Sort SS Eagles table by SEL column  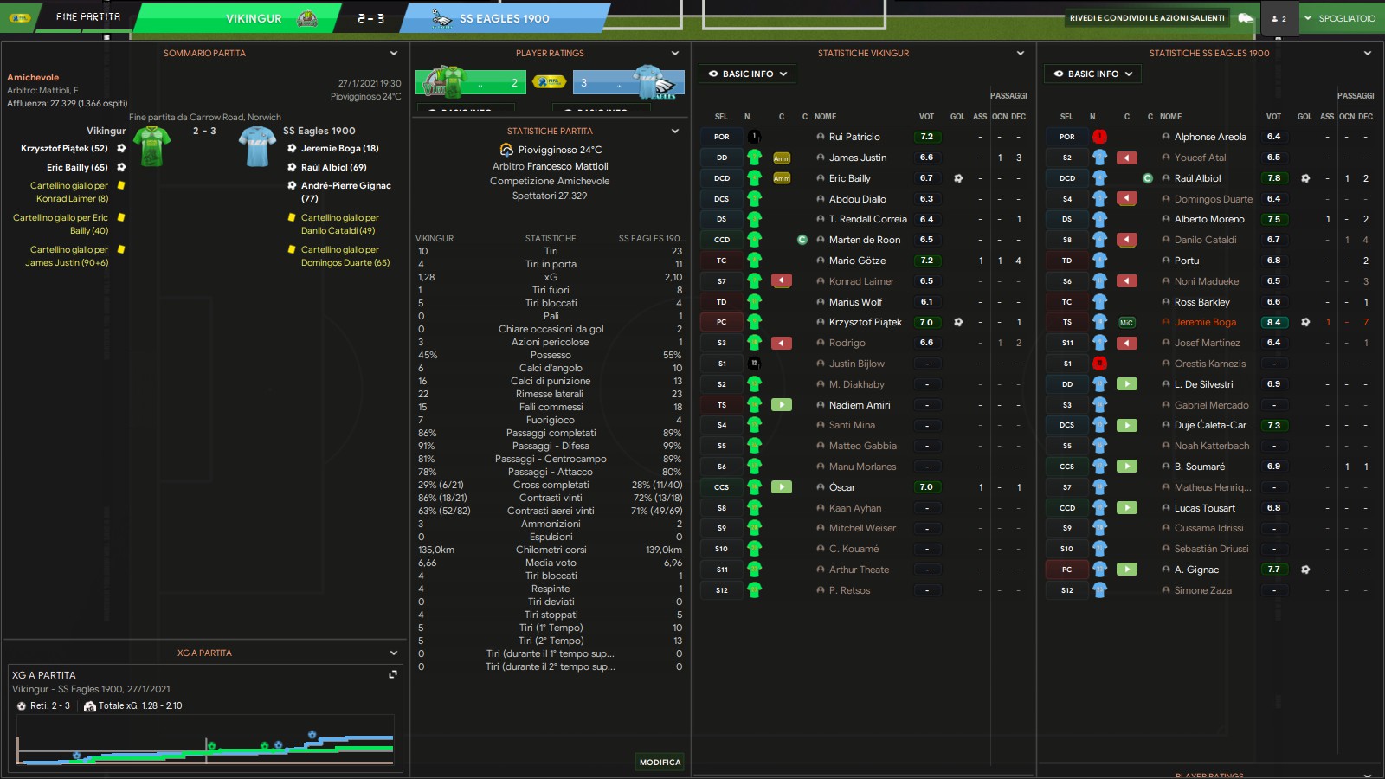pyautogui.click(x=1066, y=116)
